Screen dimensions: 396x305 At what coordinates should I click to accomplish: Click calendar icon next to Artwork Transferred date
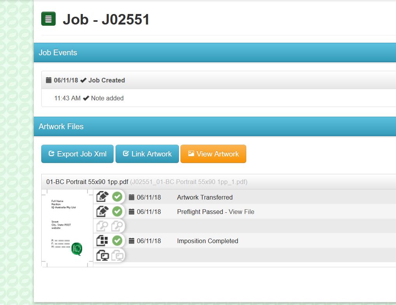[x=131, y=197]
